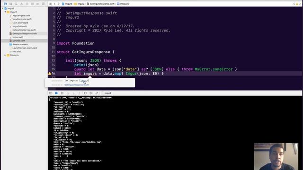The height and width of the screenshot is (170, 303).
Task: Open ImgurCell.swift in navigator
Action: (x=19, y=26)
